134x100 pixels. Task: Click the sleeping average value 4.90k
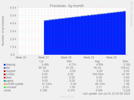coord(99,64)
